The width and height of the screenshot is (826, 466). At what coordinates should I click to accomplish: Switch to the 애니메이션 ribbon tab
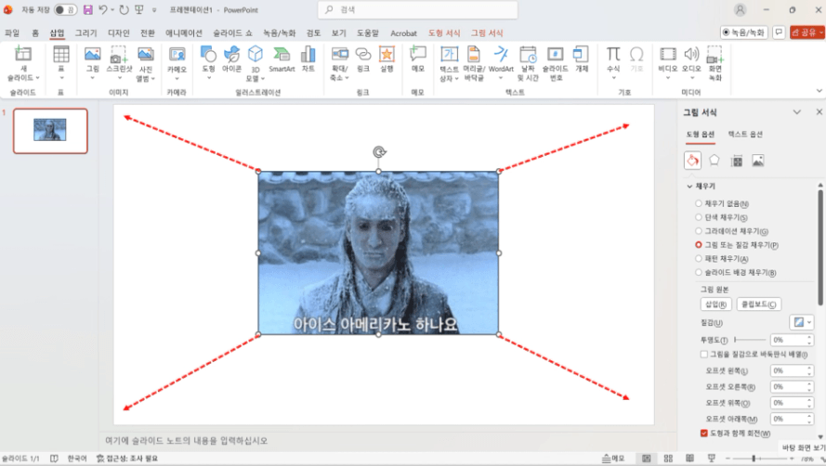183,32
